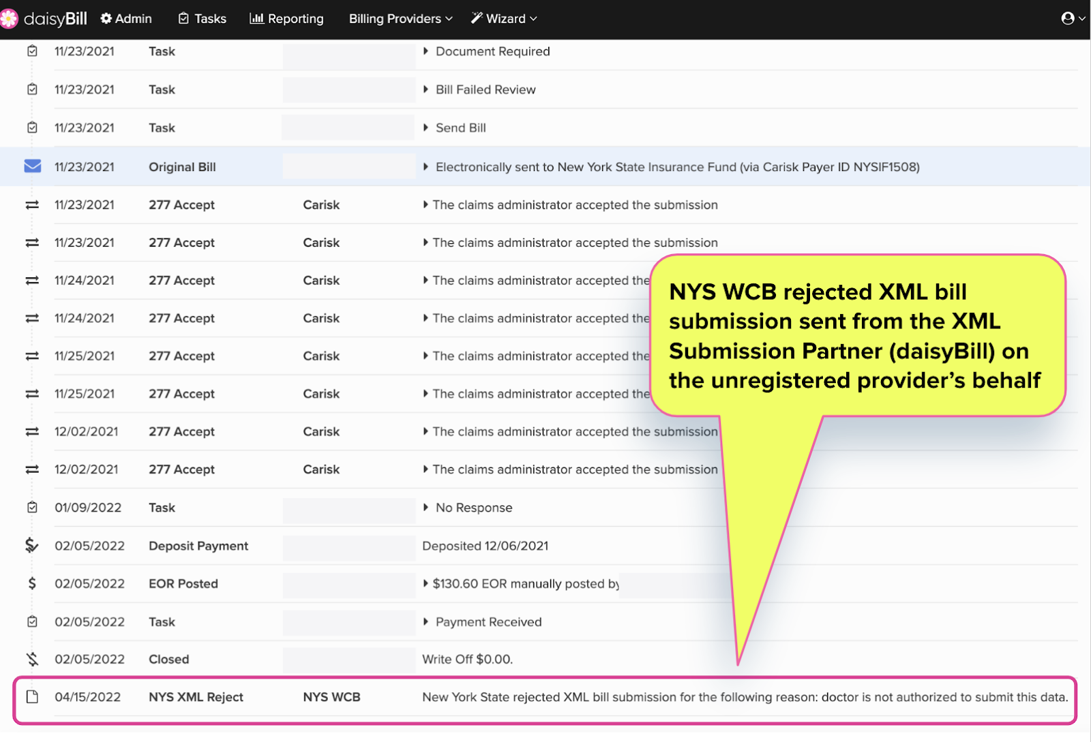This screenshot has width=1091, height=742.
Task: Expand the Electronically sent Original Bill details
Action: [x=425, y=167]
